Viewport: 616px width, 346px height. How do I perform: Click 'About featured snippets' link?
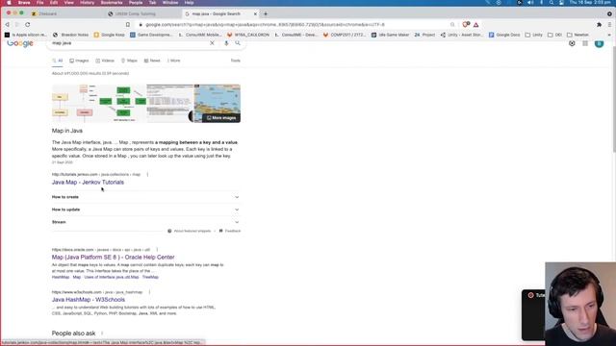190,231
